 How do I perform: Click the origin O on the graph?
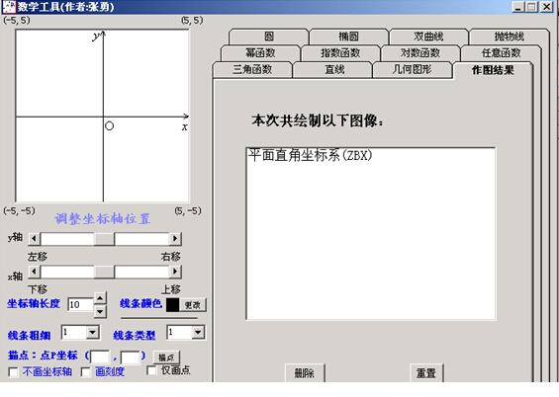tap(110, 126)
